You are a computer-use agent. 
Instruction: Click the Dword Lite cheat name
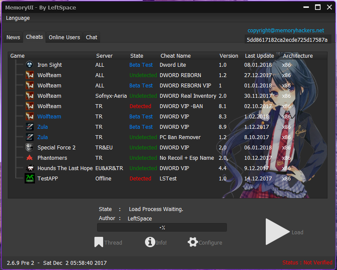click(173, 65)
